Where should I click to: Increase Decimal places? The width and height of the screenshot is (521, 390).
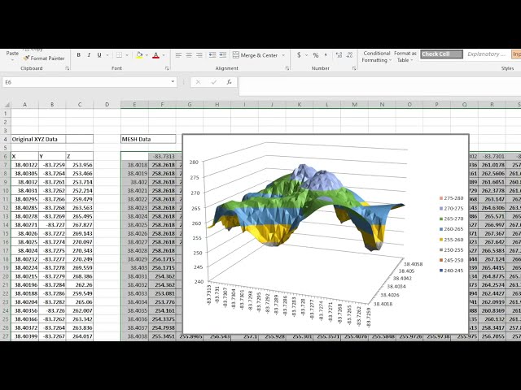click(339, 55)
